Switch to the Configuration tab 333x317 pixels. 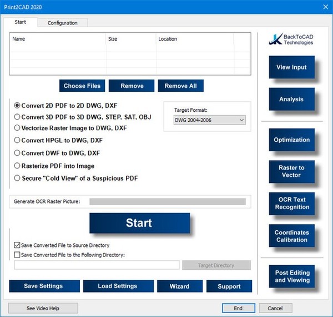pyautogui.click(x=62, y=23)
